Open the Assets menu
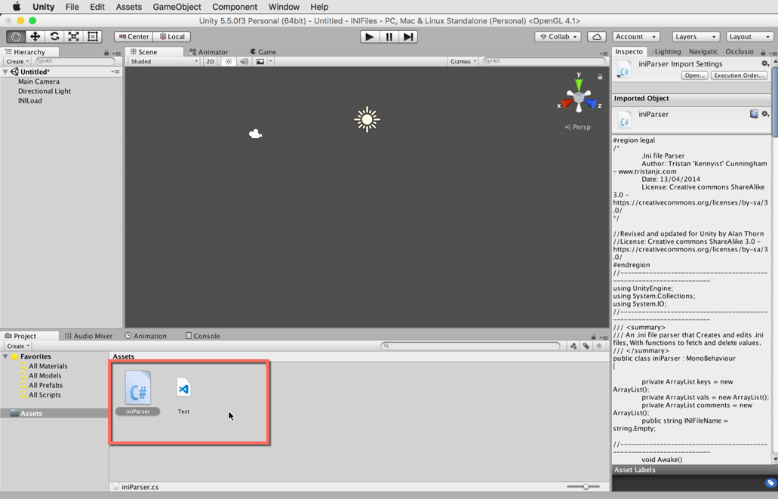 [128, 7]
